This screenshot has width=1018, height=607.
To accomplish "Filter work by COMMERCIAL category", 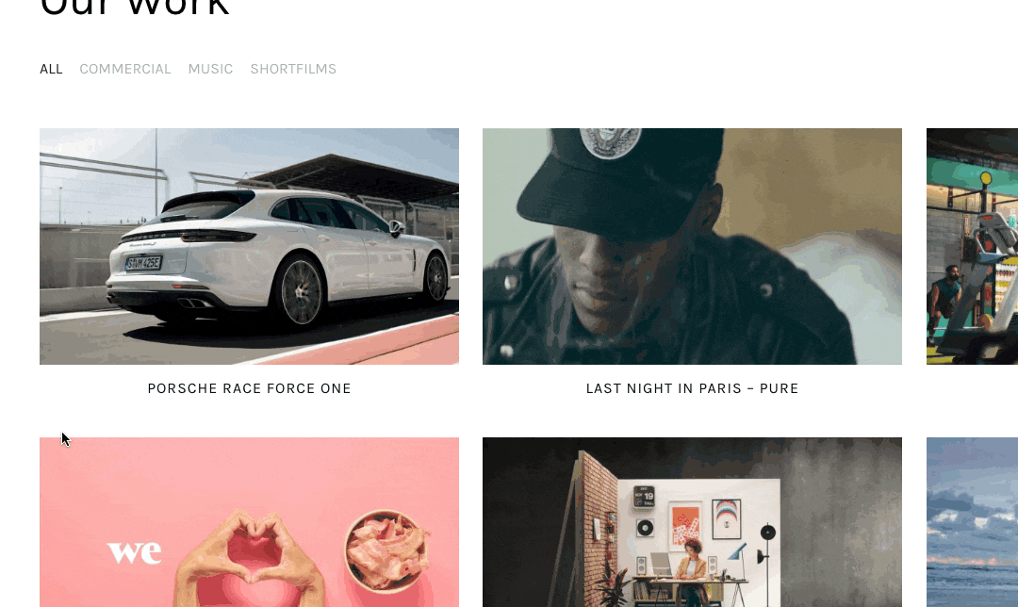I will pos(125,69).
